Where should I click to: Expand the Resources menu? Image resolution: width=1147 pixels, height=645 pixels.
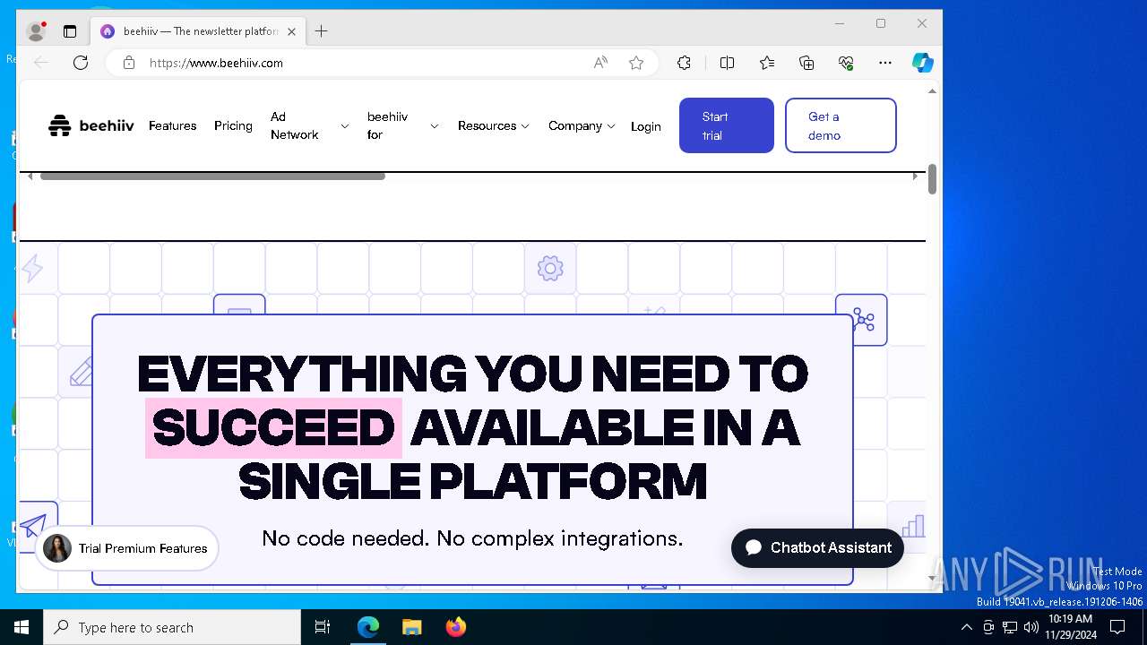click(x=494, y=125)
